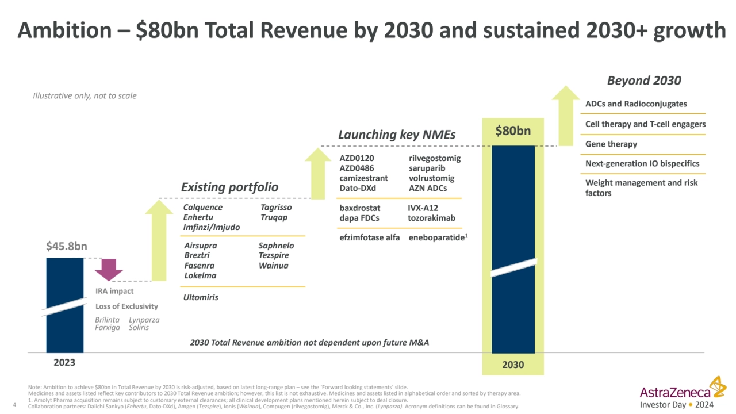Select 'Imfinzi/Imjudo' in Existing portfolio

pos(212,228)
